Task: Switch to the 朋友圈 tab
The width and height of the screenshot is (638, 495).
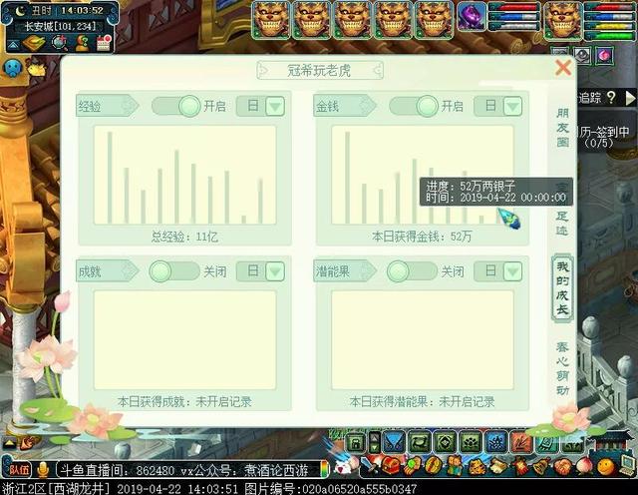Action: click(x=562, y=128)
